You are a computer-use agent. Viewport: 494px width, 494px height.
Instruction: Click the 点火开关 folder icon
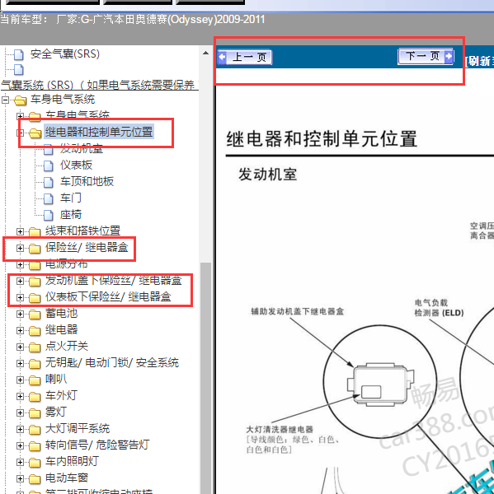point(35,347)
